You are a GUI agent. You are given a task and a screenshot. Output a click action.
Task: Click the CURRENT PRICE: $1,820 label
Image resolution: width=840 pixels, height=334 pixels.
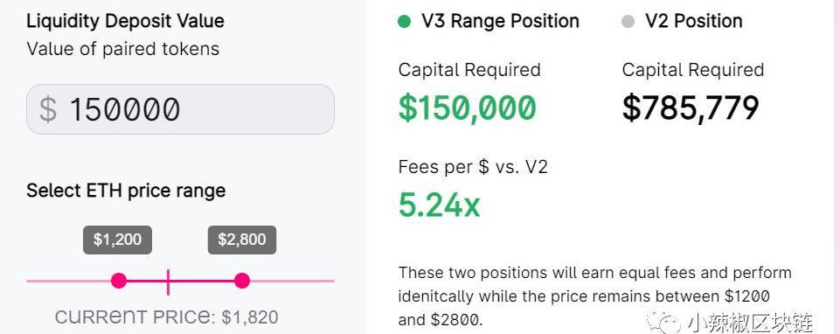(167, 317)
